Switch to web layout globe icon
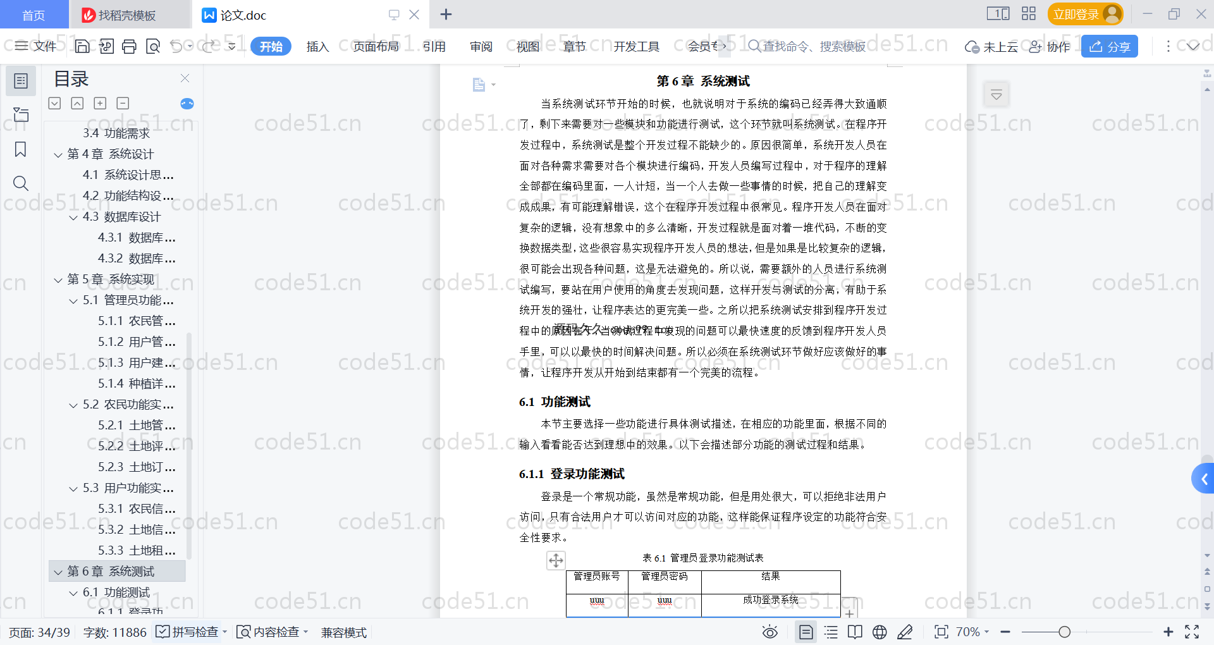This screenshot has height=645, width=1214. 880,632
